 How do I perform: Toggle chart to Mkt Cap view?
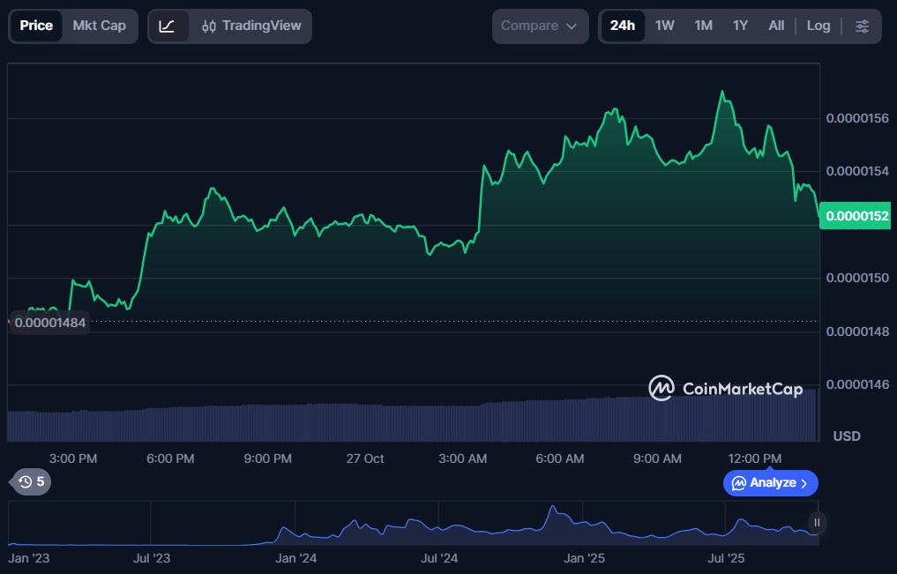tap(99, 26)
